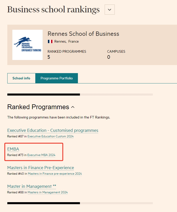Click the Rennes School of Business logo

click(x=27, y=45)
